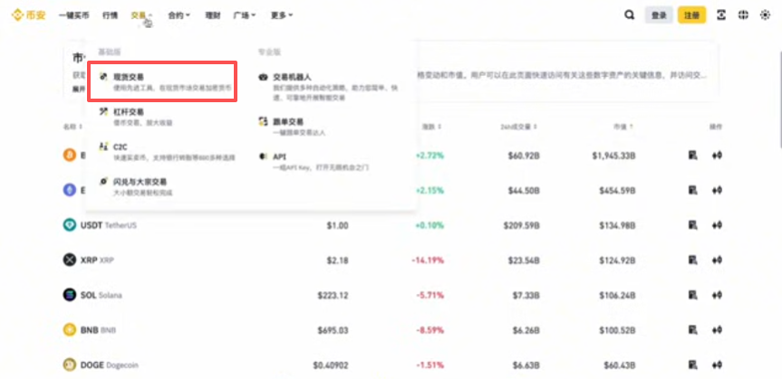This screenshot has height=379, width=782.
Task: Click trade icon in USDT row
Action: pyautogui.click(x=717, y=225)
